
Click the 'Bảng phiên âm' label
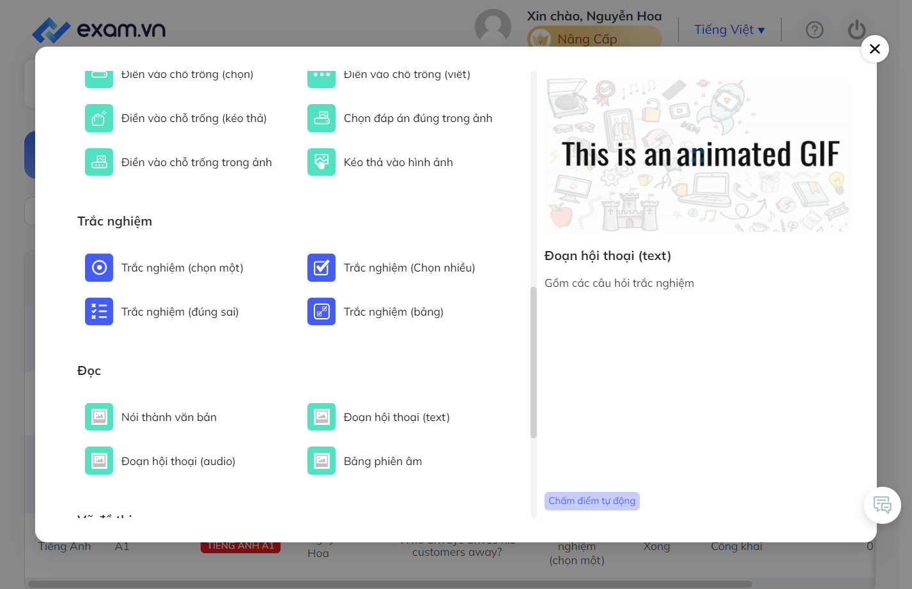383,462
